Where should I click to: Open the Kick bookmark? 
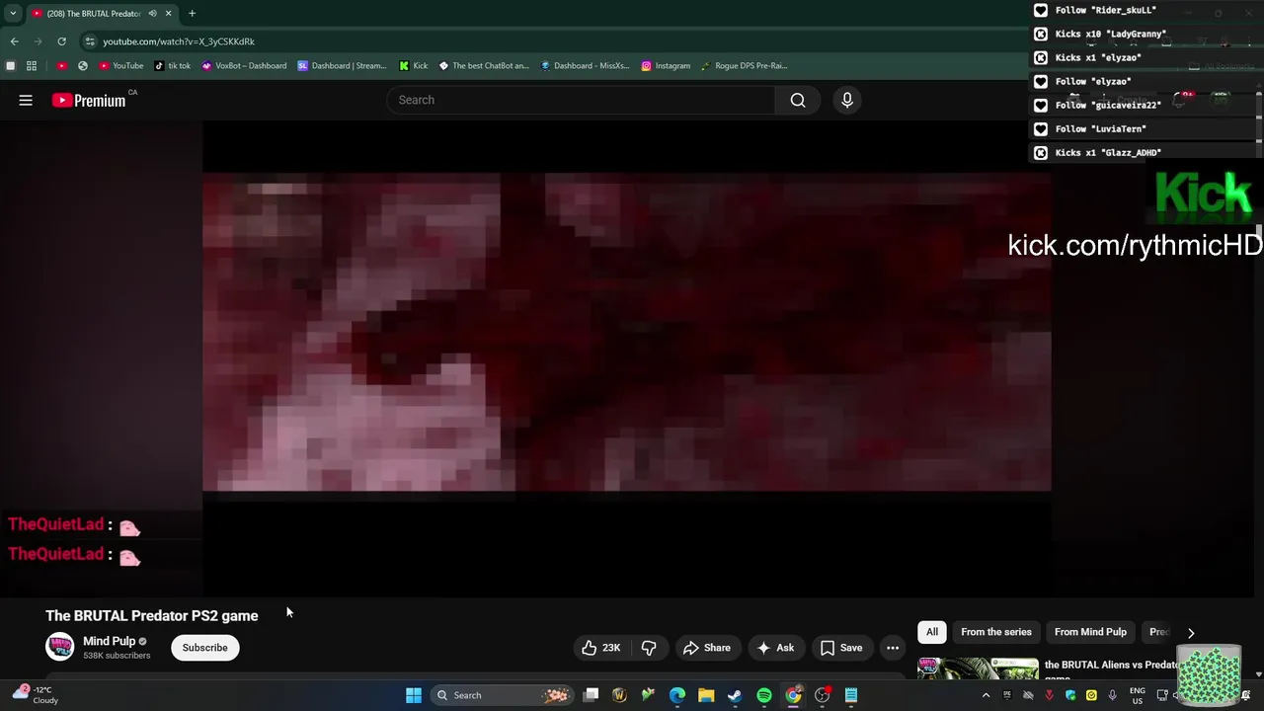[414, 66]
